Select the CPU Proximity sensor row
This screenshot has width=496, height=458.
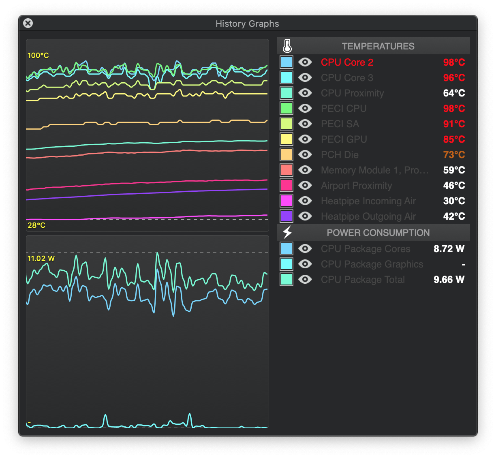pyautogui.click(x=374, y=93)
